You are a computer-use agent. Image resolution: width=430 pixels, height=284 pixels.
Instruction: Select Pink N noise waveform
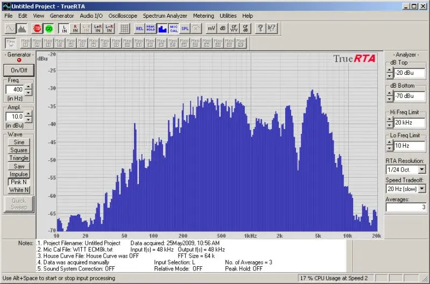[19, 182]
